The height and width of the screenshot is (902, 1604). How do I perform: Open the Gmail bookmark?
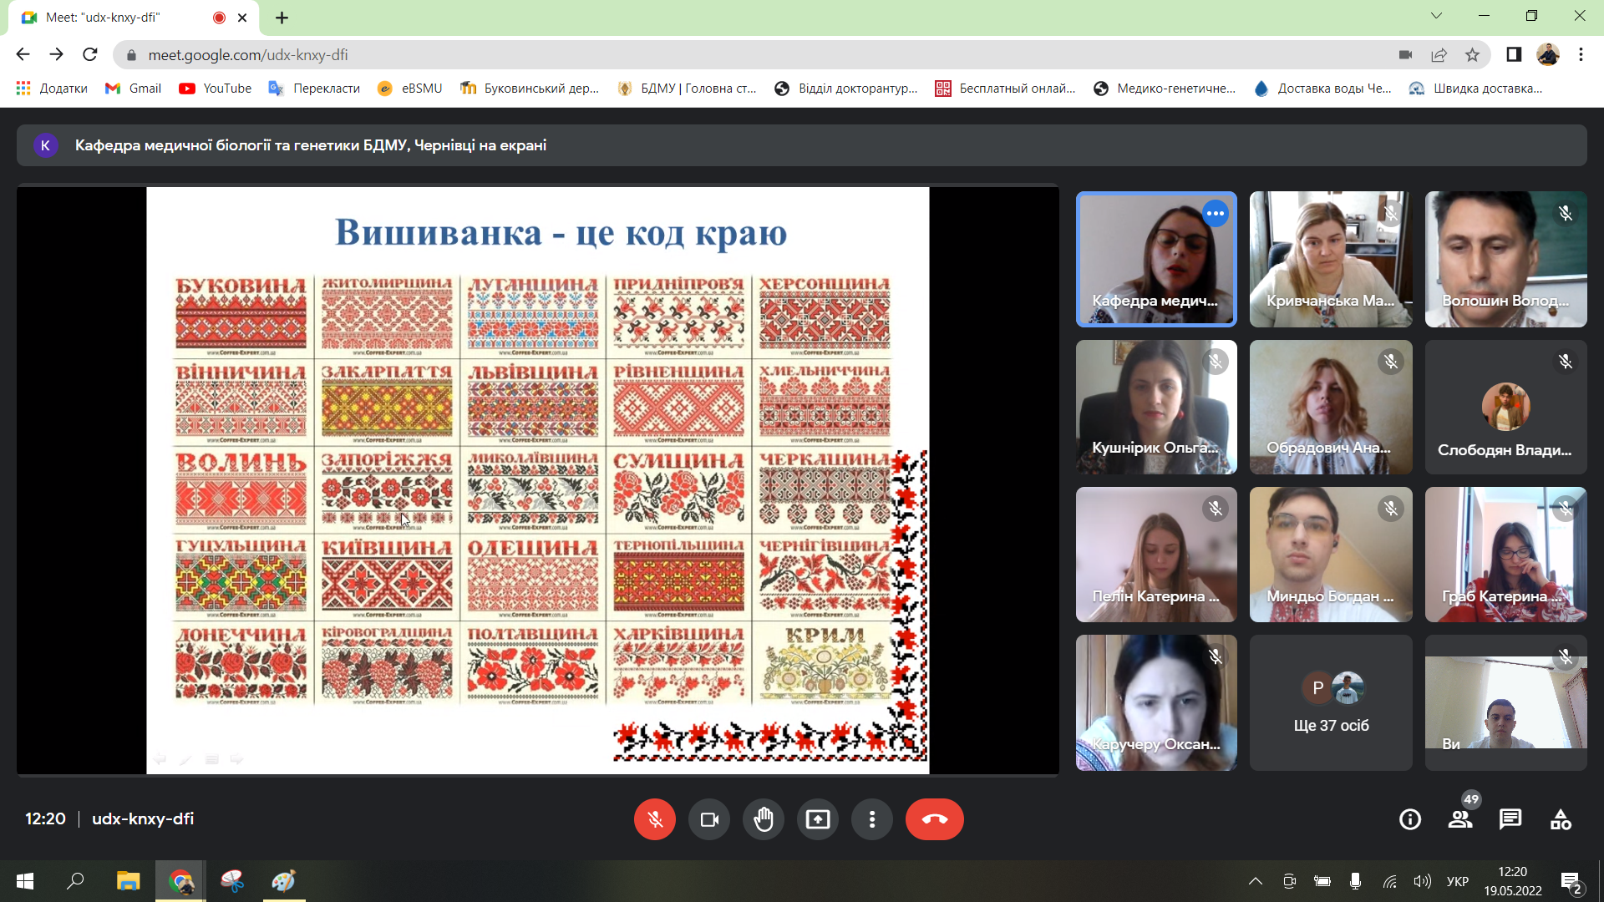(134, 89)
